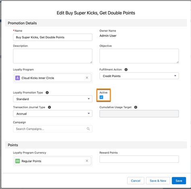
Task: Open the Transaction Journal Type dropdown
Action: pos(53,113)
